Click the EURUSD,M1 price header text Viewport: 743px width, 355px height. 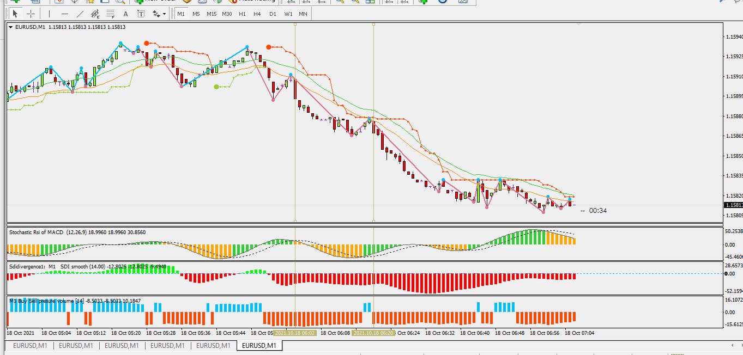tap(70, 27)
